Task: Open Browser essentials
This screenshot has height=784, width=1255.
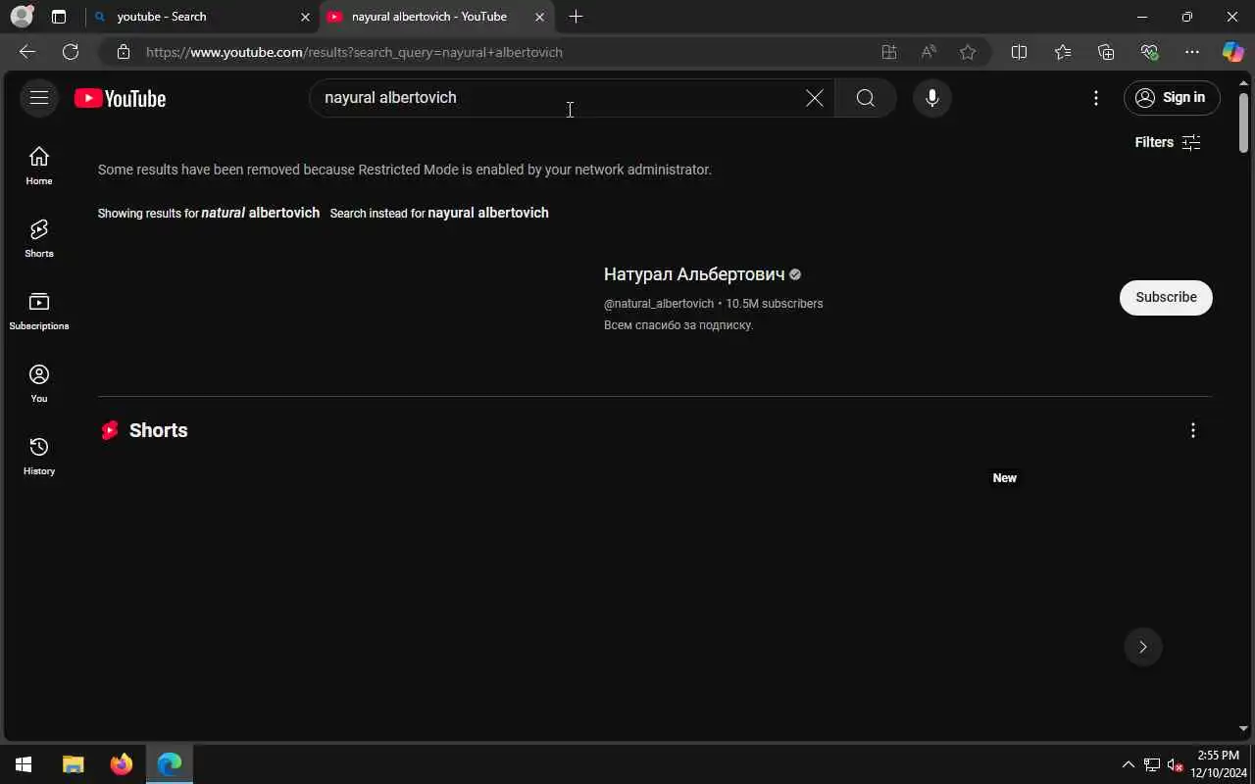Action: 1149,52
